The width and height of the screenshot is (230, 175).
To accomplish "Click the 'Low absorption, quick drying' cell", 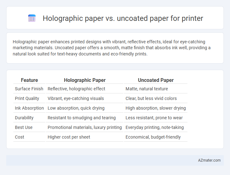I will pos(85,108).
